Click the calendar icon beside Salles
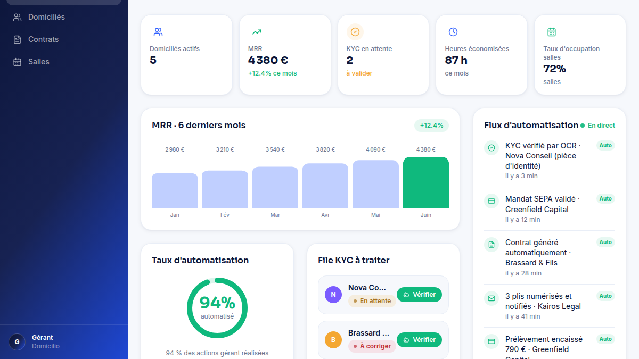The width and height of the screenshot is (639, 359). click(x=18, y=62)
